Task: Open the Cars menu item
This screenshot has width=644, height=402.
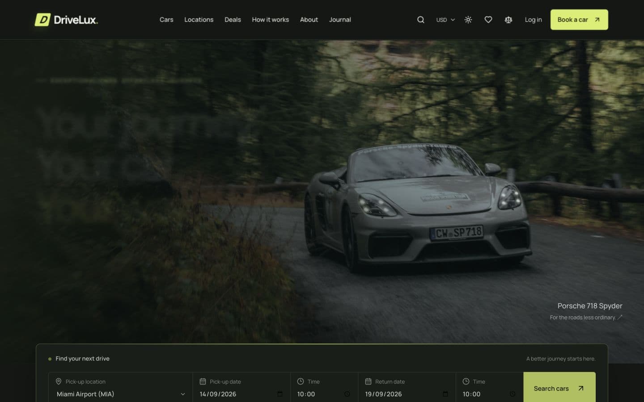Action: click(x=166, y=20)
